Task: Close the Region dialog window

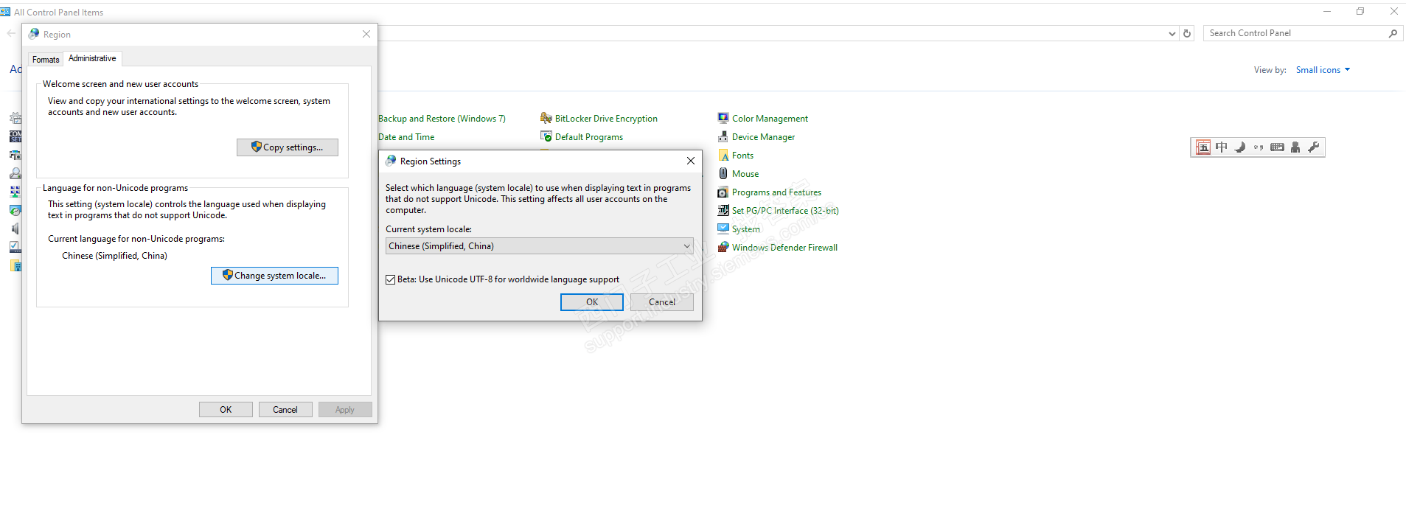Action: click(366, 34)
